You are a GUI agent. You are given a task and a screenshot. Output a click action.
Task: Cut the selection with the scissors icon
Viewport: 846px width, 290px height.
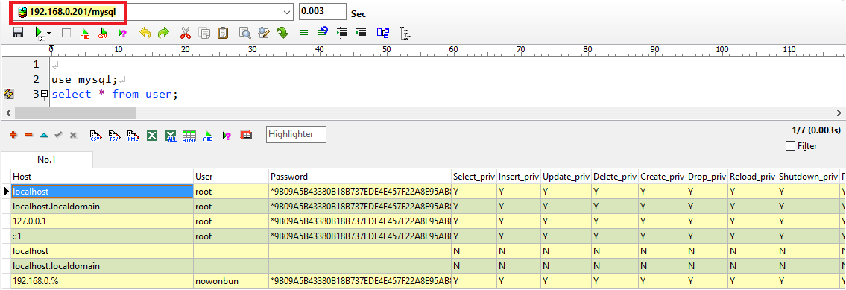pyautogui.click(x=186, y=33)
